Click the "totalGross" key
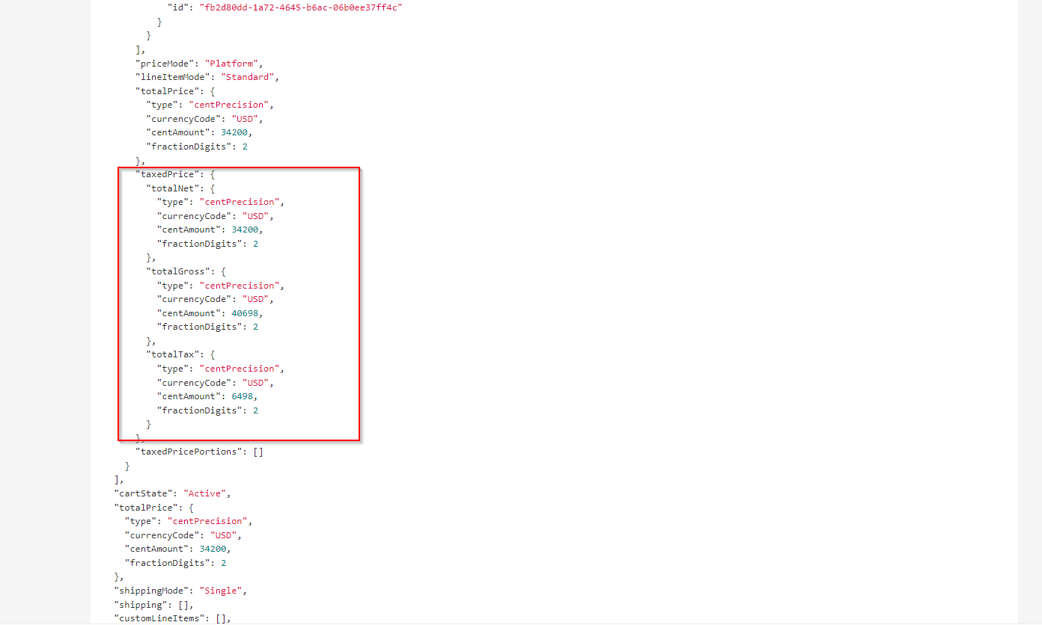The image size is (1042, 625). [178, 271]
